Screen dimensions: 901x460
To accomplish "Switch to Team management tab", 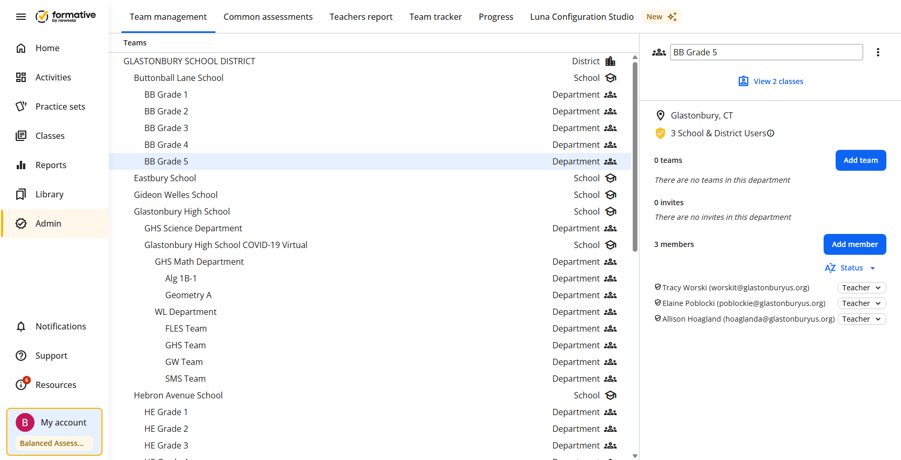I will (168, 17).
